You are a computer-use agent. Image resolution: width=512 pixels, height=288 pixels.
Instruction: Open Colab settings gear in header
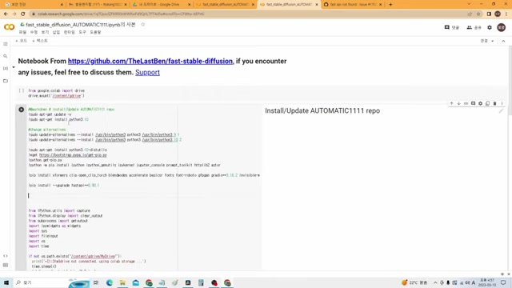point(490,27)
